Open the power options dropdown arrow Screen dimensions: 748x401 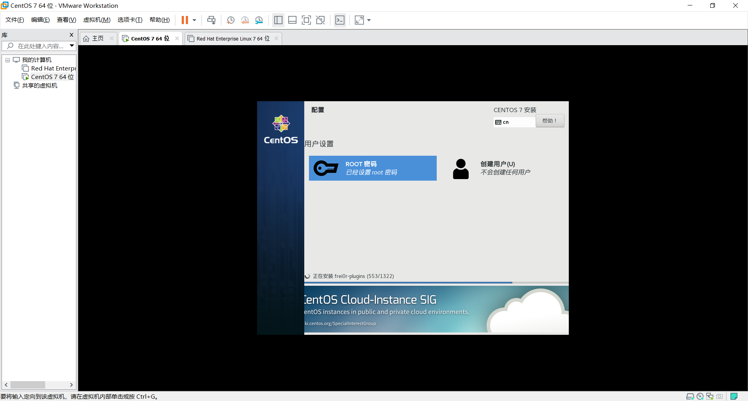(194, 20)
